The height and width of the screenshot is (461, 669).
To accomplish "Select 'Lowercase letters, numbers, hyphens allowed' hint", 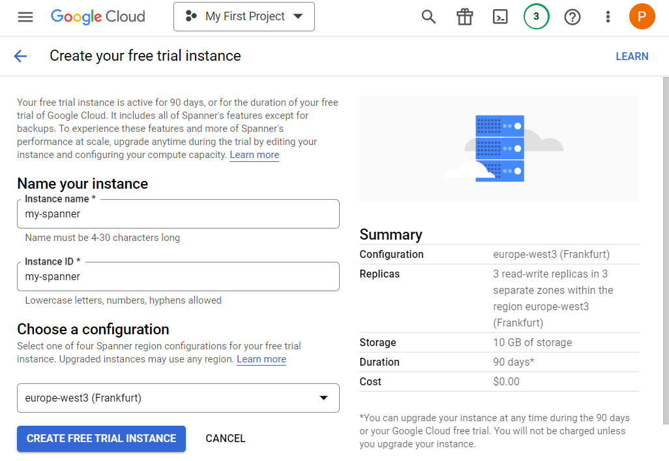I will tap(123, 300).
